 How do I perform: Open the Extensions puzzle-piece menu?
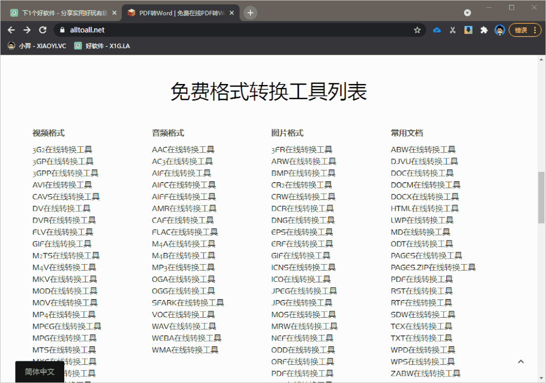click(484, 30)
